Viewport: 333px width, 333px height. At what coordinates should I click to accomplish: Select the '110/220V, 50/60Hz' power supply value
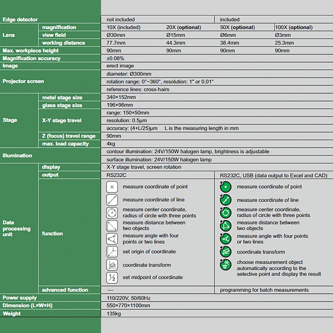click(129, 298)
